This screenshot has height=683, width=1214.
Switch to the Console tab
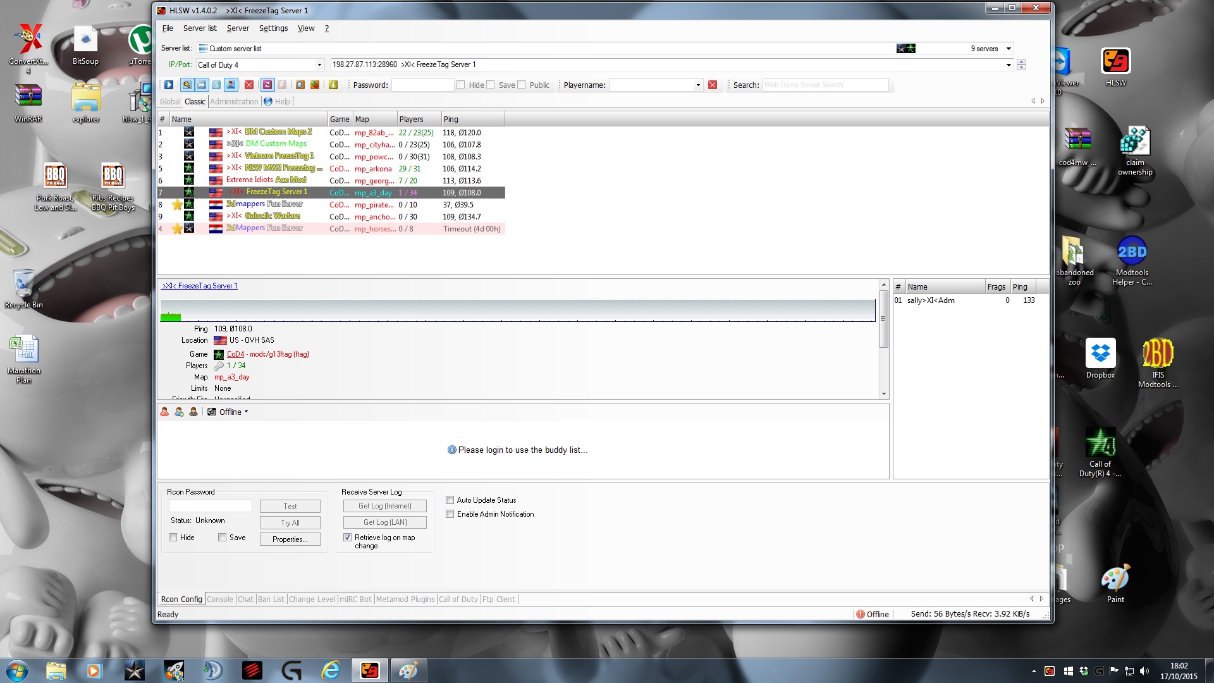click(220, 600)
